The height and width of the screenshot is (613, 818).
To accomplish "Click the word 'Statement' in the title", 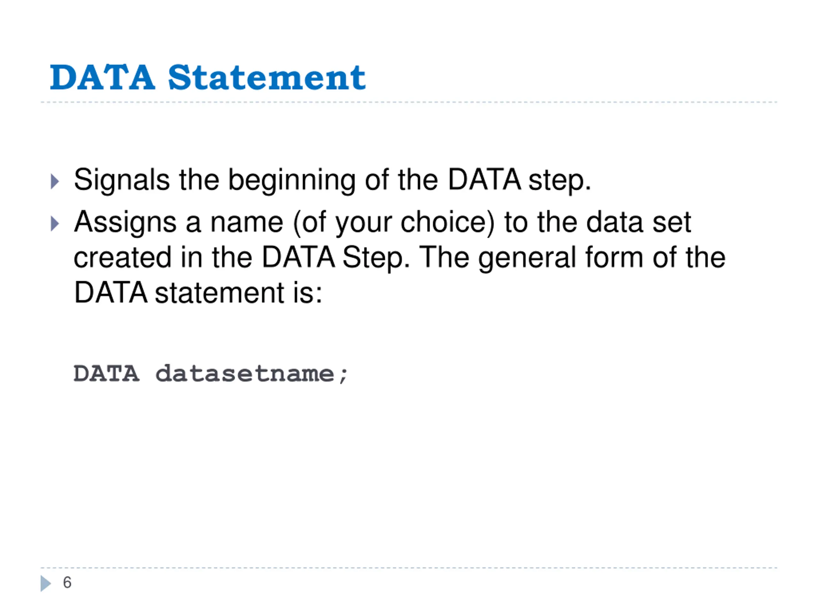I will 266,78.
